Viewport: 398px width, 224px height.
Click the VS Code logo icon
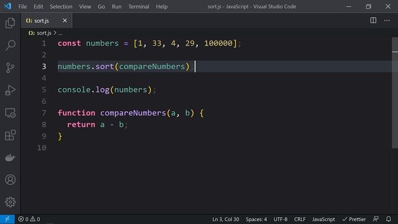coord(7,6)
